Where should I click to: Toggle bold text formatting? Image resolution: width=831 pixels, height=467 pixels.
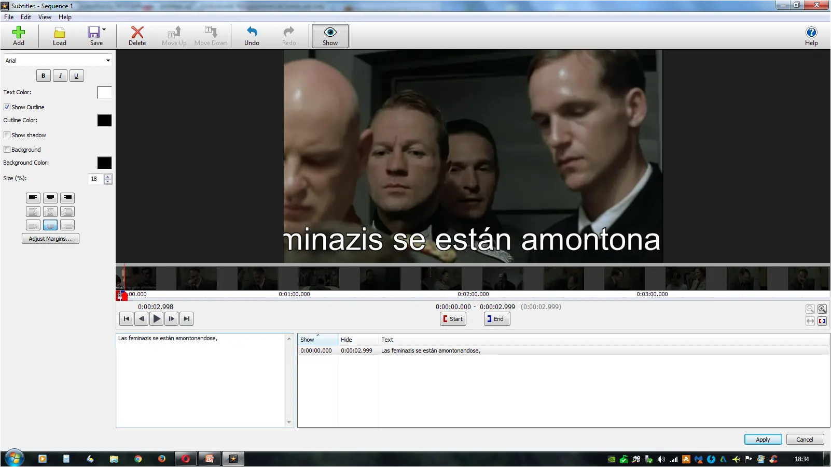pyautogui.click(x=44, y=76)
